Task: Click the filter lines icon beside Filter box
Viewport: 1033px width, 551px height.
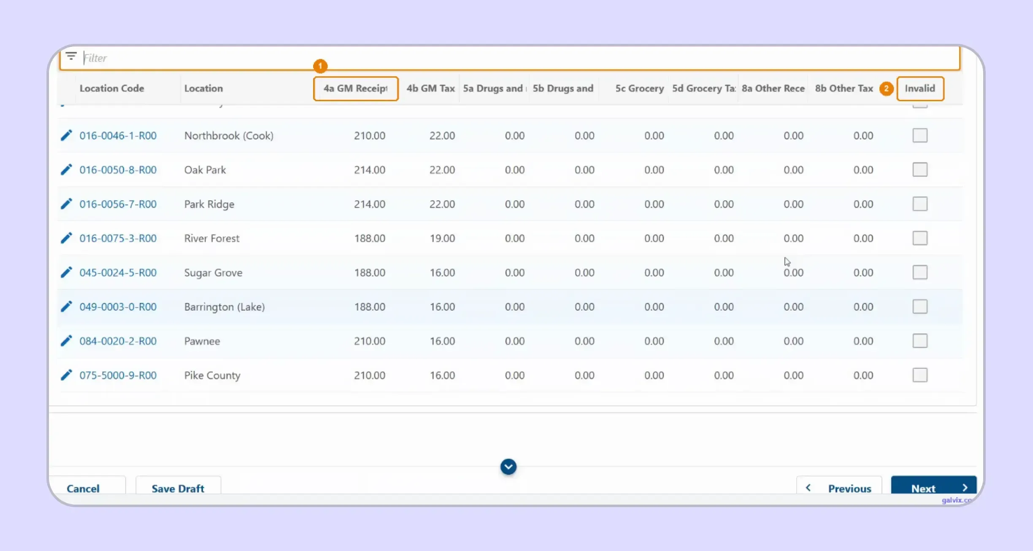Action: [71, 56]
